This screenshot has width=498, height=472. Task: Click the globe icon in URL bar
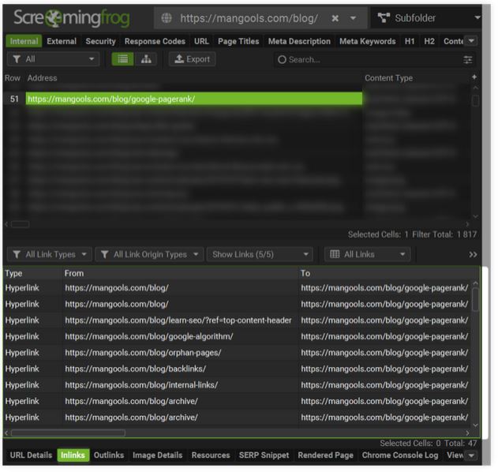click(167, 18)
